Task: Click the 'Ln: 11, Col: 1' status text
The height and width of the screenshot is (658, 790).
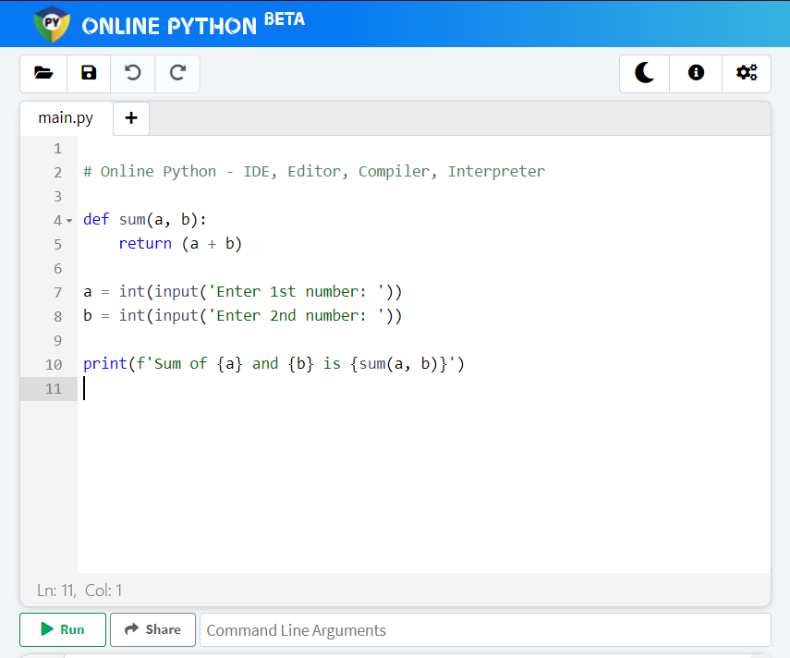Action: (x=79, y=590)
